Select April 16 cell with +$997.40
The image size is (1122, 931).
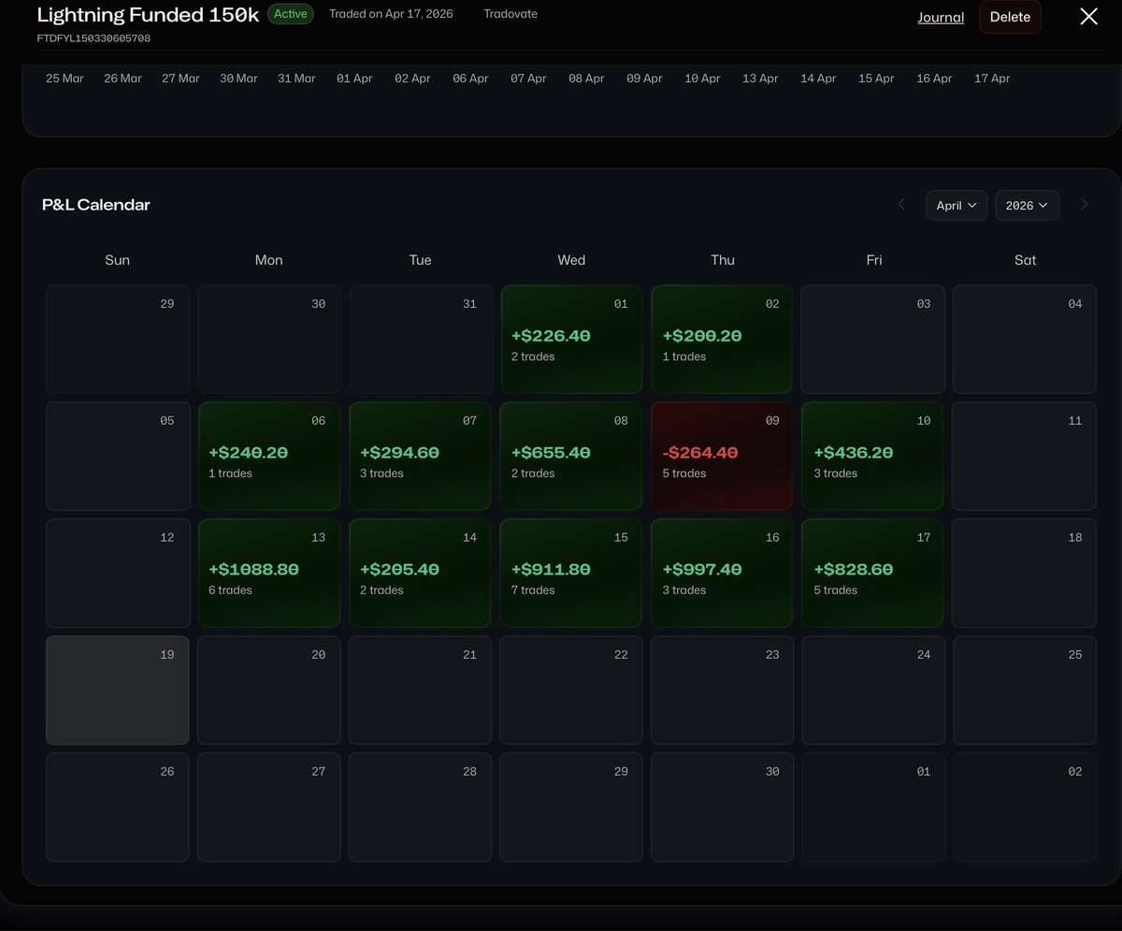point(722,574)
